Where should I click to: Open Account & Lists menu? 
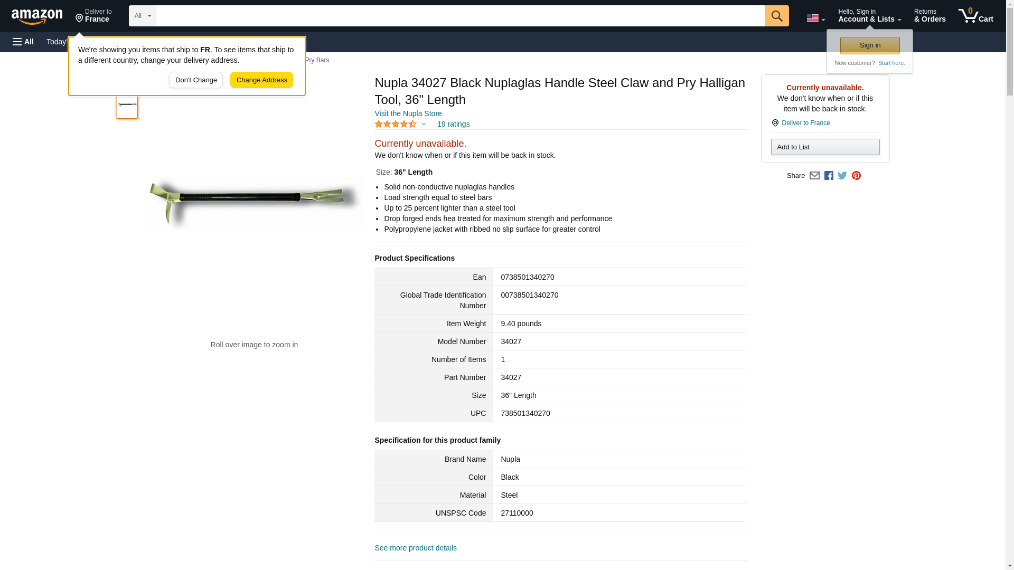click(869, 16)
